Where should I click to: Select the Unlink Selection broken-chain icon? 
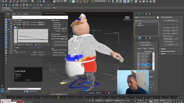click(x=14, y=1)
